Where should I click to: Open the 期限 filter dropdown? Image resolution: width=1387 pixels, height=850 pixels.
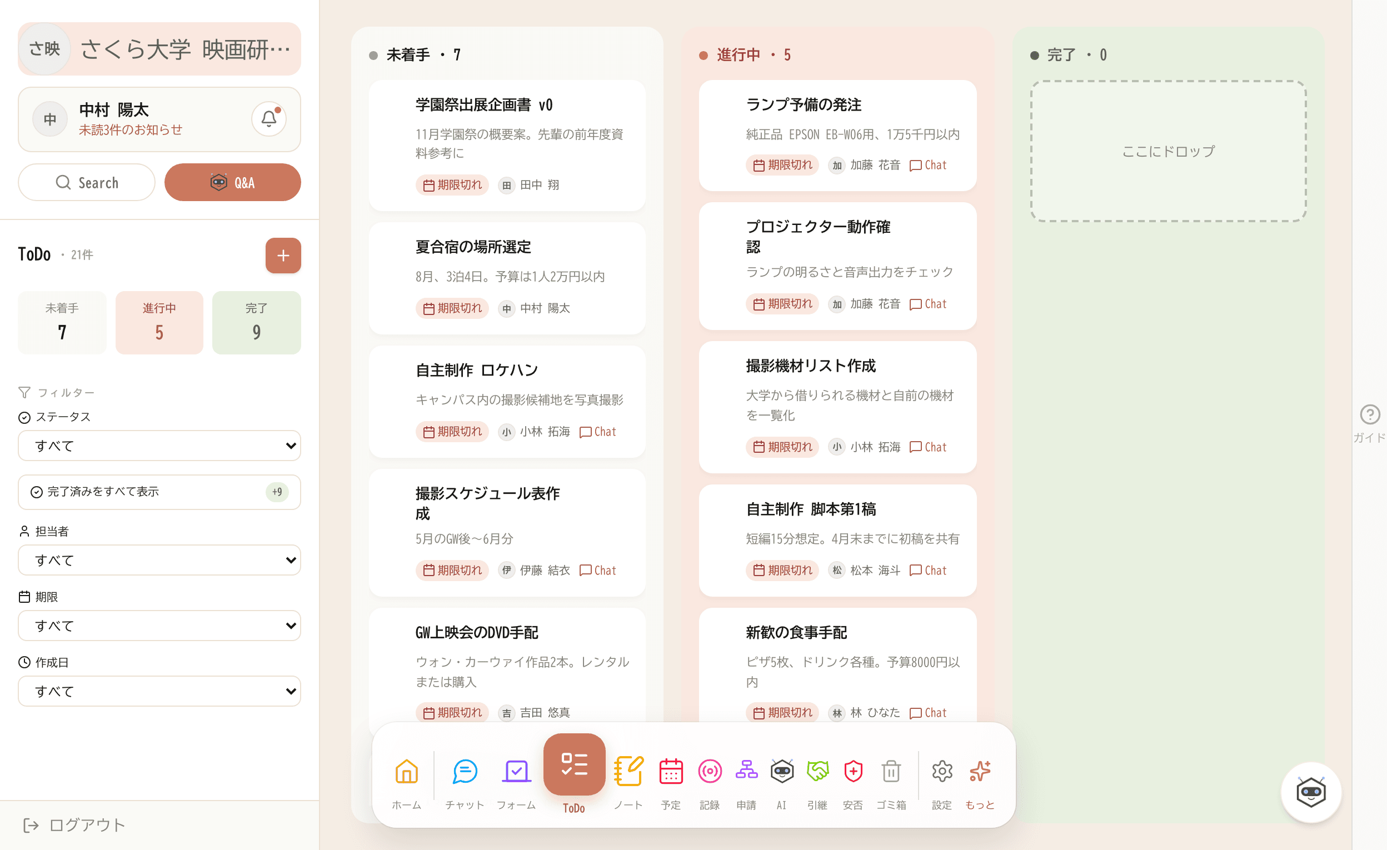click(159, 626)
